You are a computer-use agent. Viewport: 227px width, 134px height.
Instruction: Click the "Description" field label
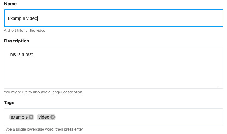[x=16, y=41]
